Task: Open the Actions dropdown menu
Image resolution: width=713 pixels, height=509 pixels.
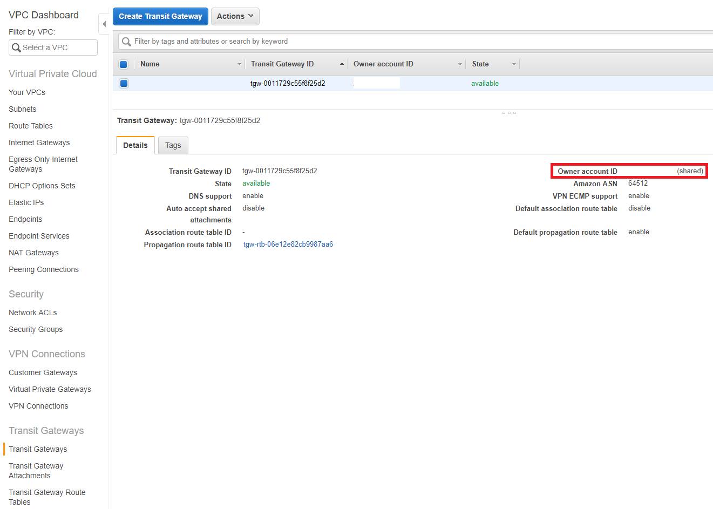Action: pos(235,16)
